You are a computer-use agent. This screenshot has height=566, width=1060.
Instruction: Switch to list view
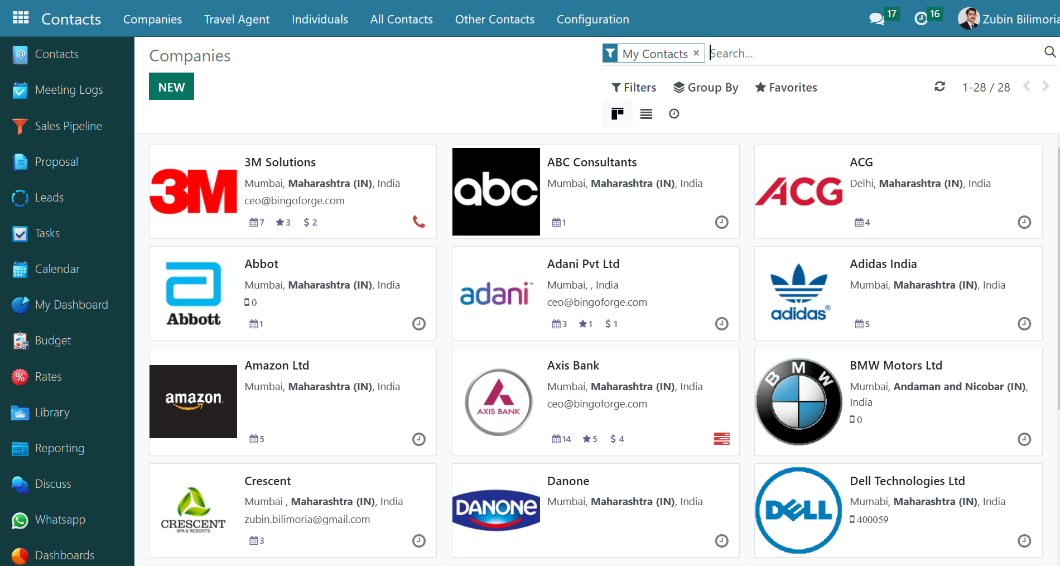[x=645, y=114]
